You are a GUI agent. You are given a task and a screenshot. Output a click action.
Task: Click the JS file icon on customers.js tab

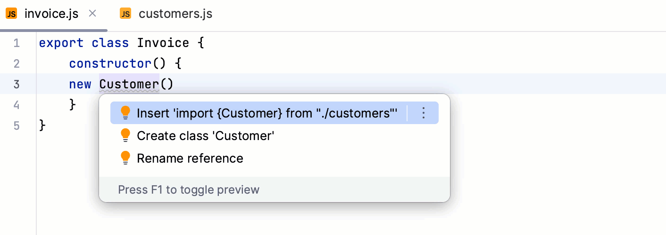(x=125, y=14)
